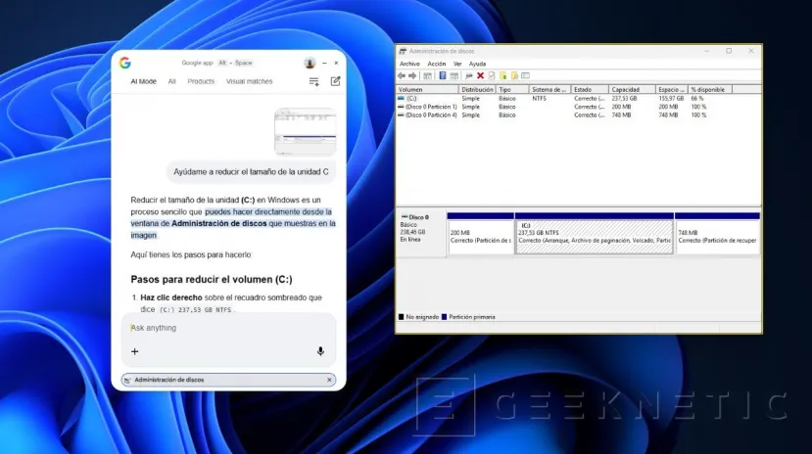Click the Capacidad column header
The image size is (812, 454).
(633, 89)
